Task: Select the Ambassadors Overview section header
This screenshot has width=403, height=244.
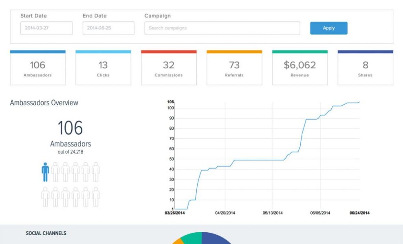Action: click(44, 103)
